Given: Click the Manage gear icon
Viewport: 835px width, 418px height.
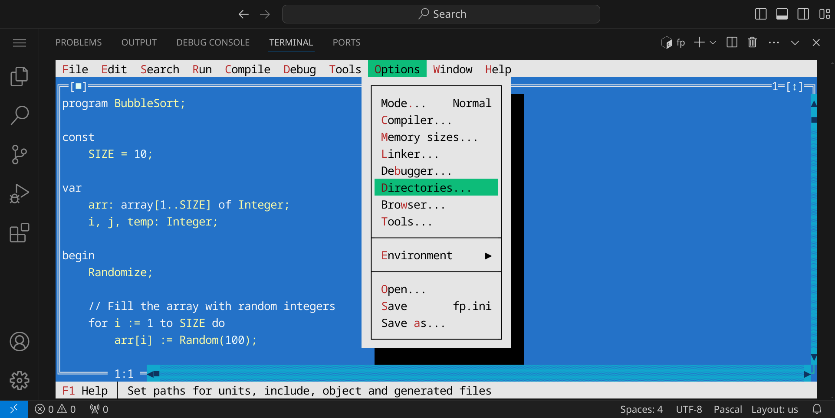Looking at the screenshot, I should point(19,380).
